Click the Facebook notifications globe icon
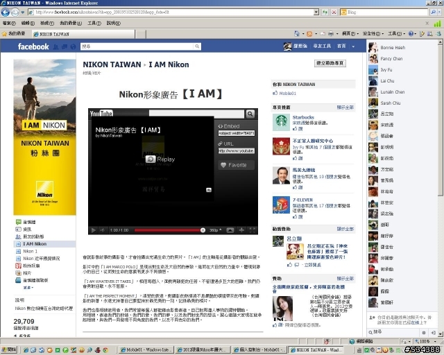 coord(73,46)
